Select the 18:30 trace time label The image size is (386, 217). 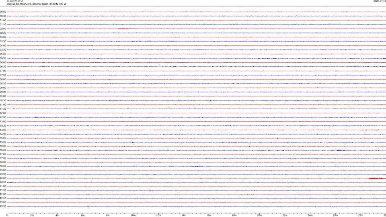[3, 166]
